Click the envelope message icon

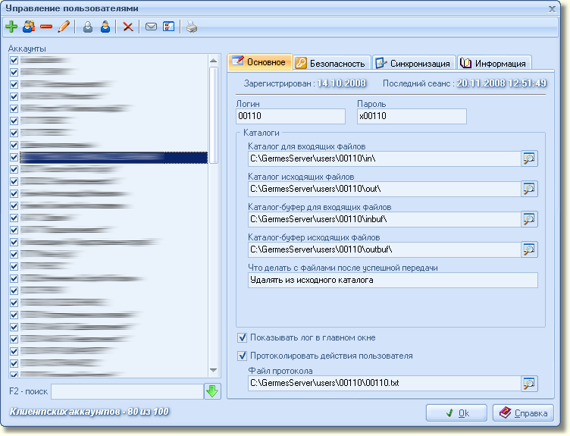[151, 27]
